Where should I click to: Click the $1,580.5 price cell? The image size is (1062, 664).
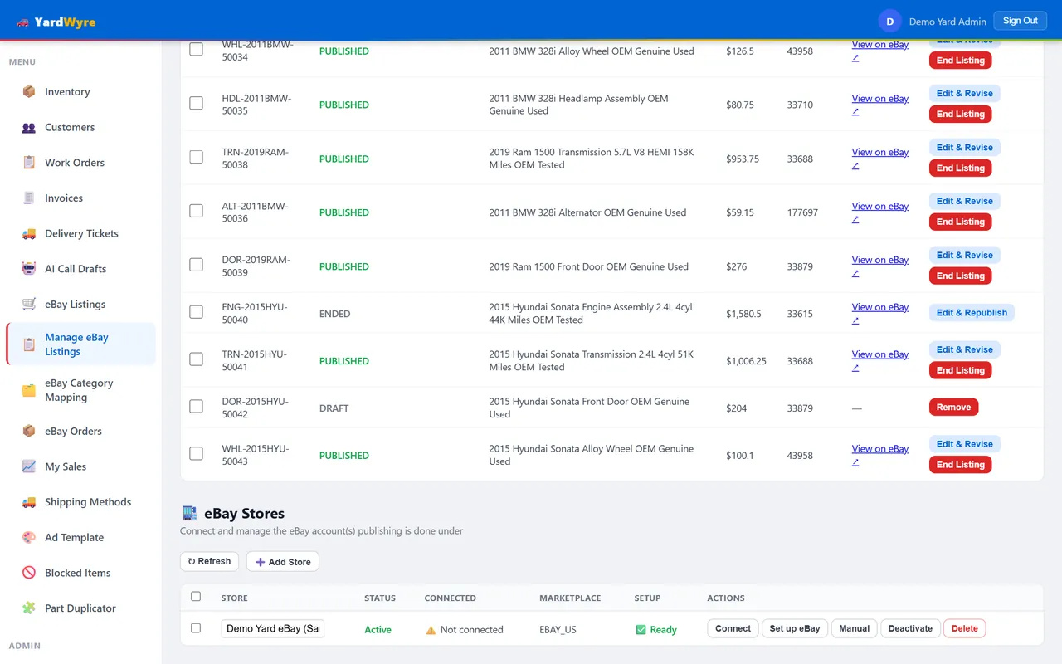[743, 314]
